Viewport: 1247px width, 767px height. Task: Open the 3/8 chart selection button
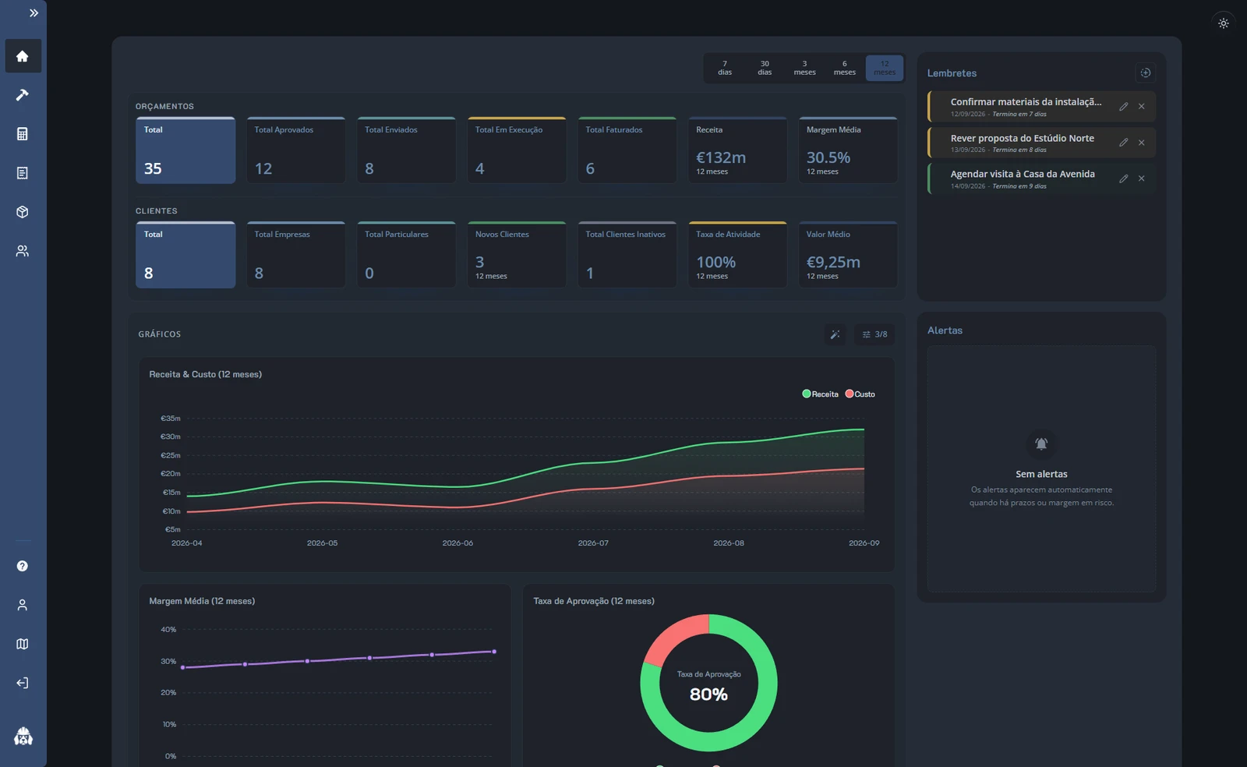(874, 334)
